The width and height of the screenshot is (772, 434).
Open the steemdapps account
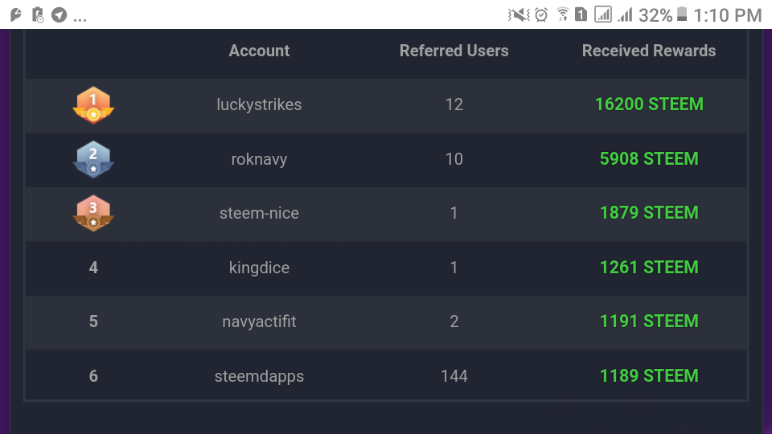[x=259, y=376]
